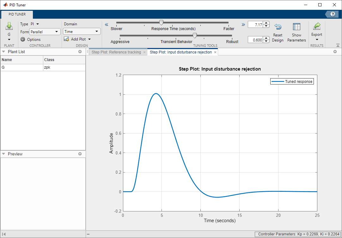The height and width of the screenshot is (238, 342).
Task: Collapse the Preview panel
Action: (3, 154)
